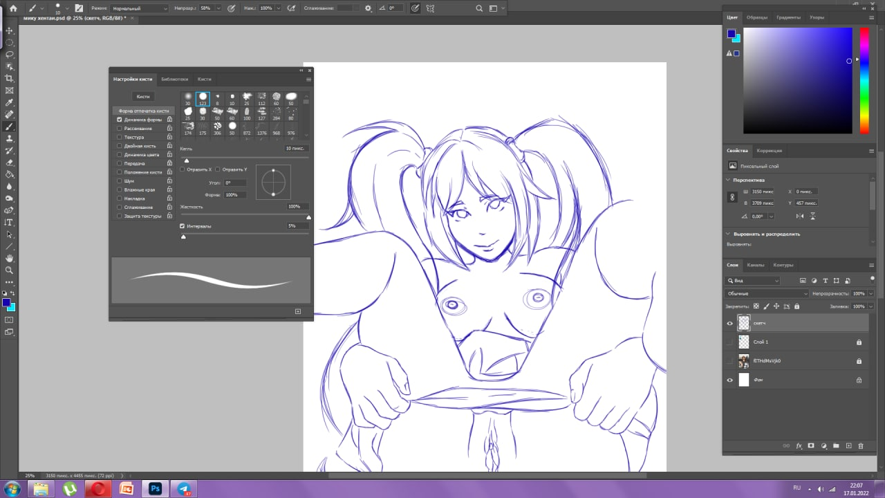The width and height of the screenshot is (885, 498).
Task: Open the Режим blend mode dropdown
Action: point(140,8)
